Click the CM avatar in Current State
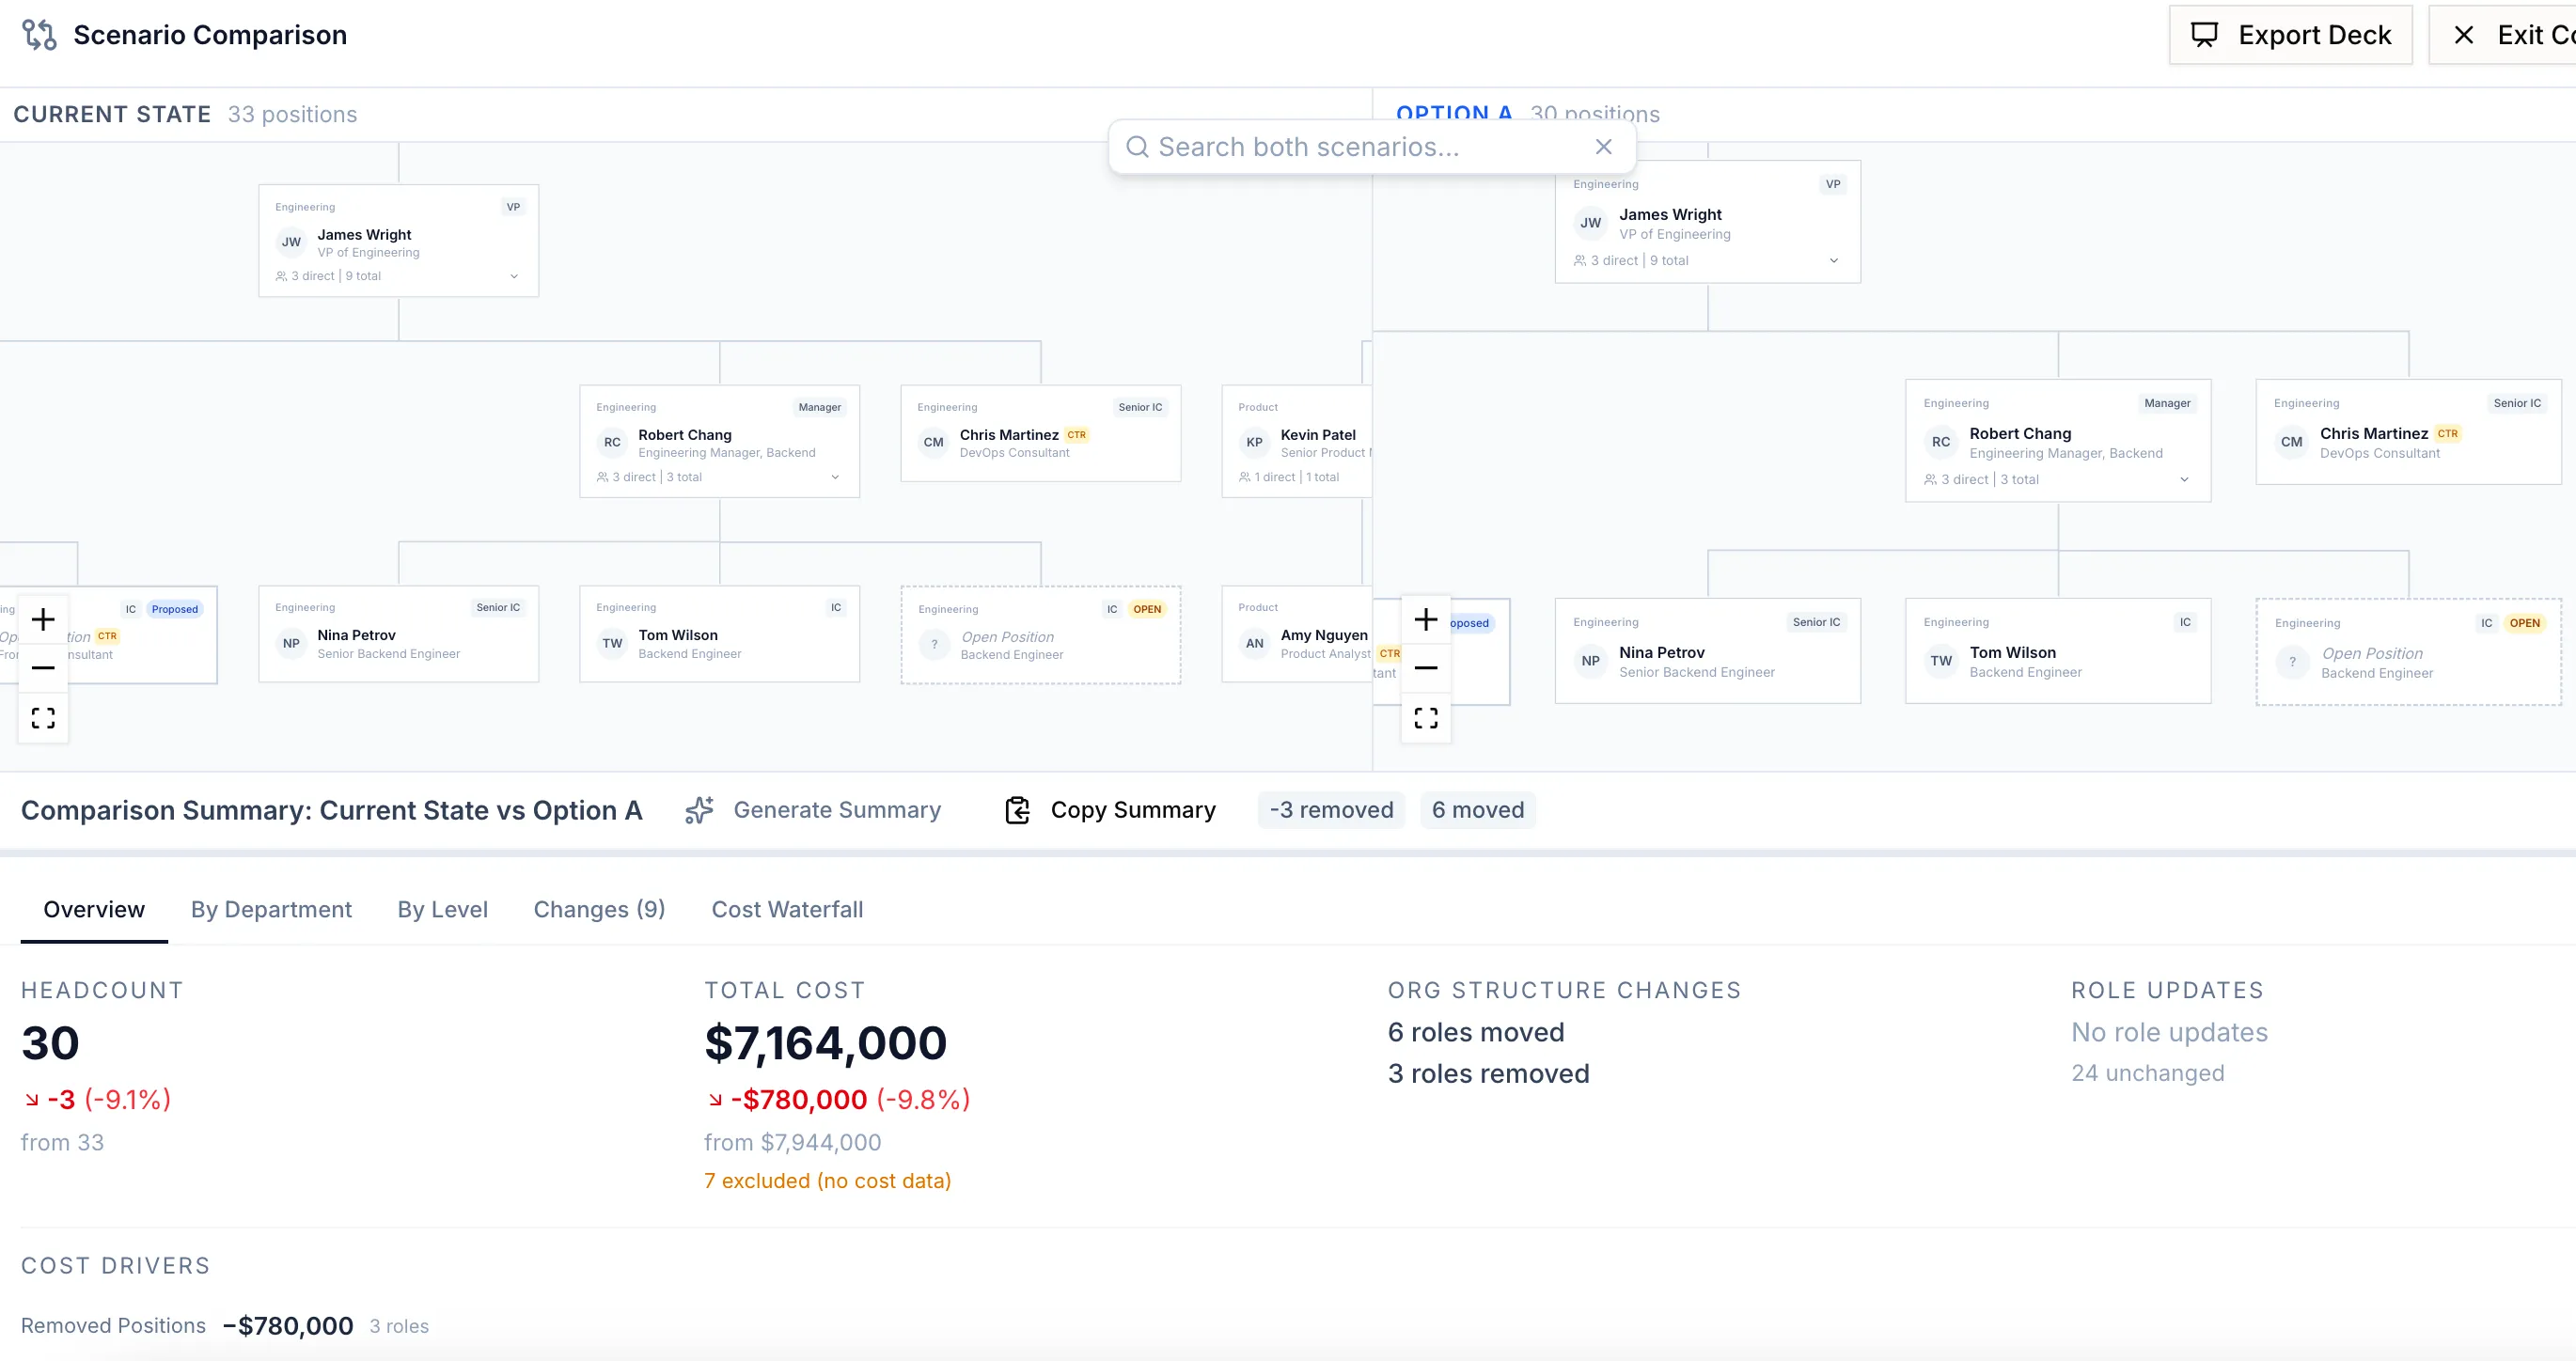Image resolution: width=2576 pixels, height=1361 pixels. [933, 442]
